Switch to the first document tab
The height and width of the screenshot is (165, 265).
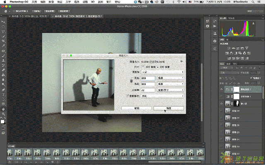pyautogui.click(x=25, y=16)
